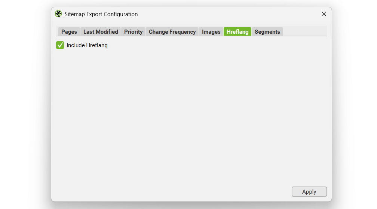Click the blank centre of the Hreflang panel
This screenshot has width=377, height=209.
[191, 112]
